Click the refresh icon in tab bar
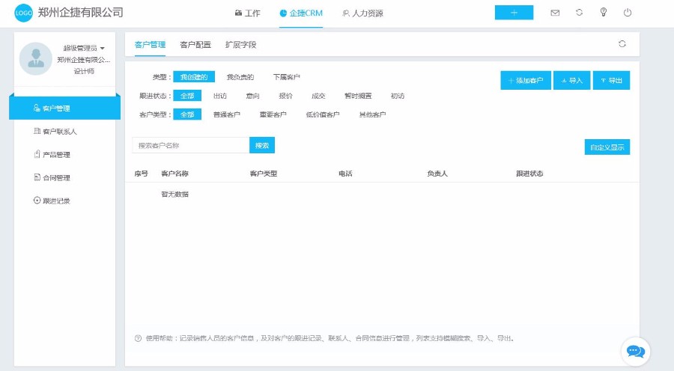Screen dimensions: 674x371 click(x=622, y=44)
